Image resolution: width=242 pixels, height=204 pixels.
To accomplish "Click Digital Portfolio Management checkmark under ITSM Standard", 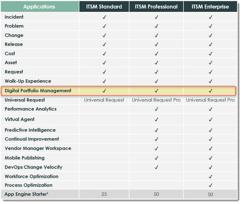I will click(104, 91).
